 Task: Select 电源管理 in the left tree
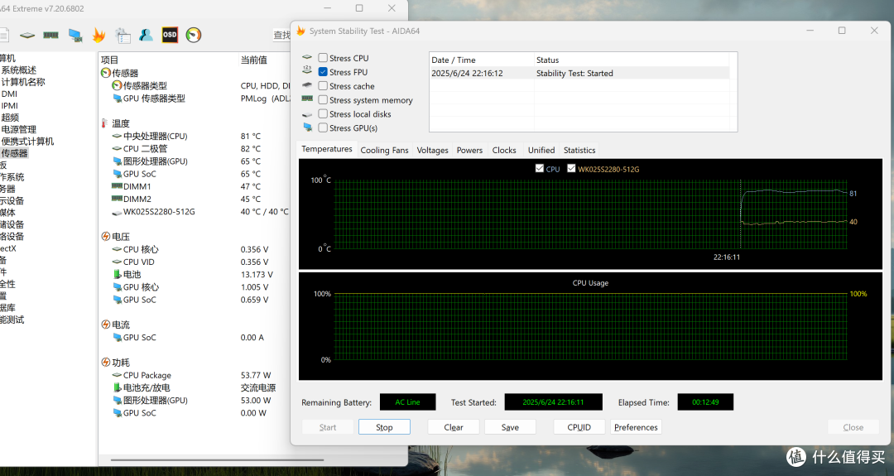pos(18,129)
